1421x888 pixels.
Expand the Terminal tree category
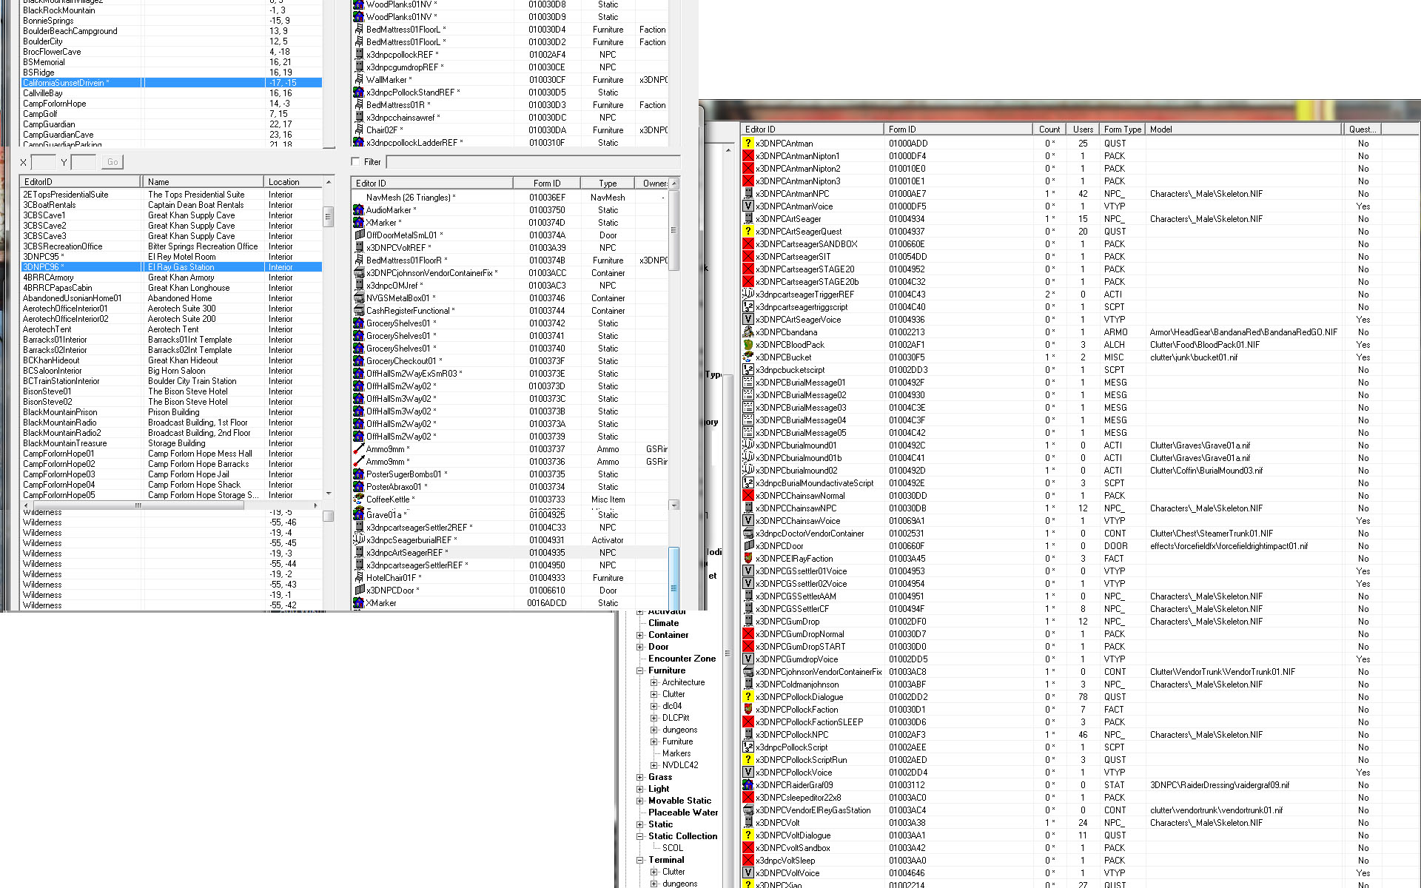pyautogui.click(x=640, y=861)
